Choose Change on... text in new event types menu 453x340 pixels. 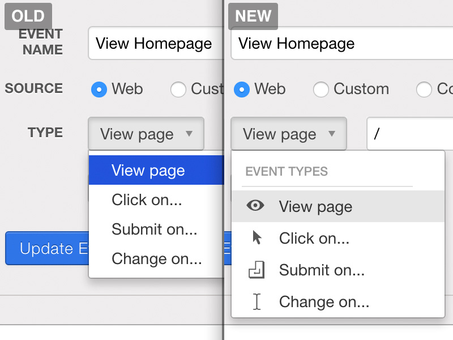tap(324, 301)
